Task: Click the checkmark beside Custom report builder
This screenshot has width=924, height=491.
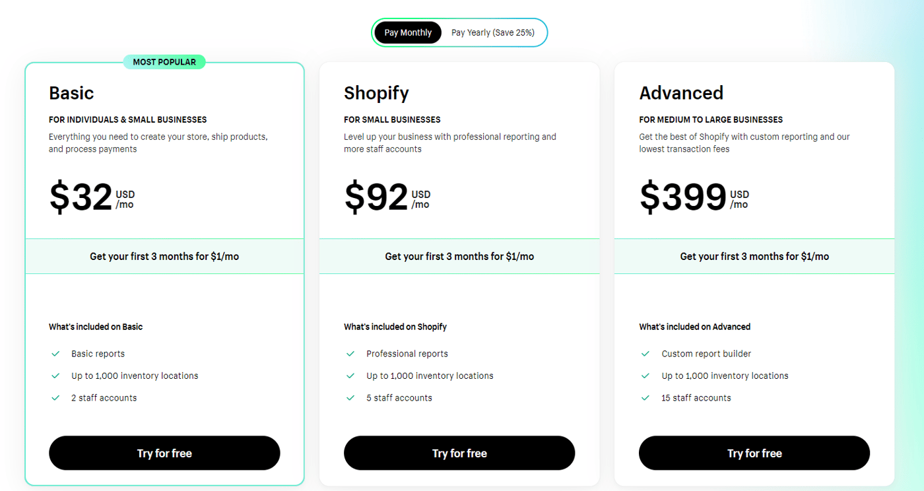Action: click(x=645, y=353)
